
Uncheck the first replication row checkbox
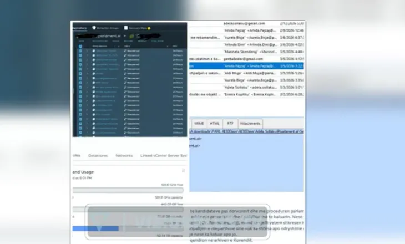click(x=80, y=51)
